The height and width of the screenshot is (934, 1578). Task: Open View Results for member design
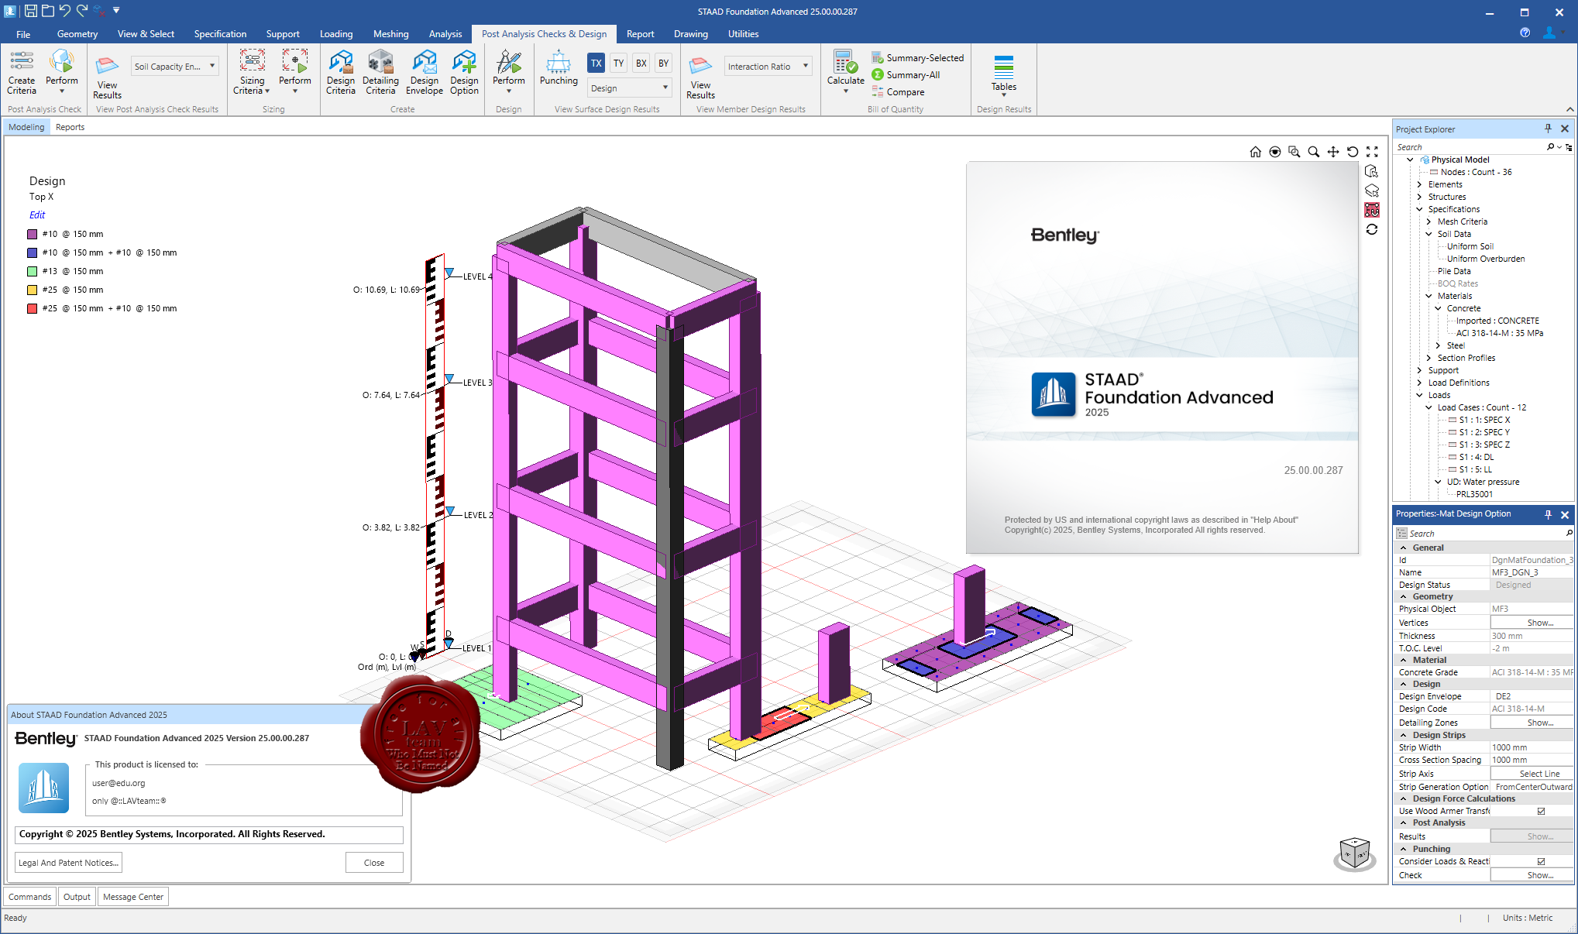700,77
